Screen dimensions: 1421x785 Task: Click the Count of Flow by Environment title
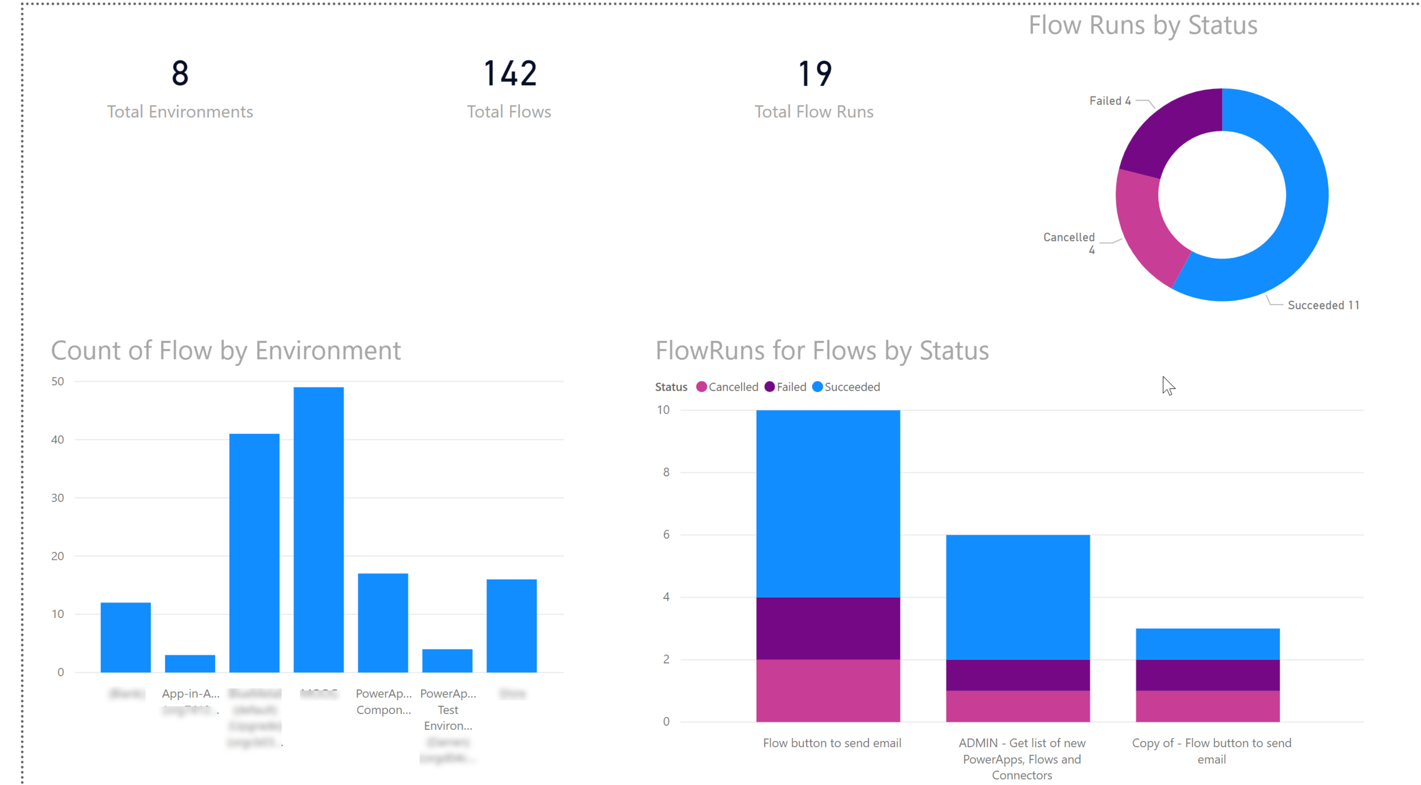[x=226, y=350]
